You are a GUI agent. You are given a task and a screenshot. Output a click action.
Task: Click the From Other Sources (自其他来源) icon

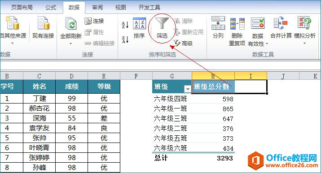(13, 23)
